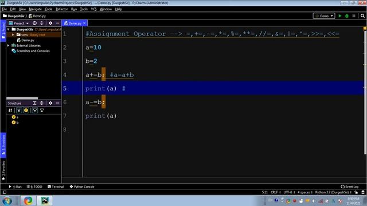The height and width of the screenshot is (206, 367).
Task: Change file encoding UTF-8 in status bar
Action: coord(289,192)
